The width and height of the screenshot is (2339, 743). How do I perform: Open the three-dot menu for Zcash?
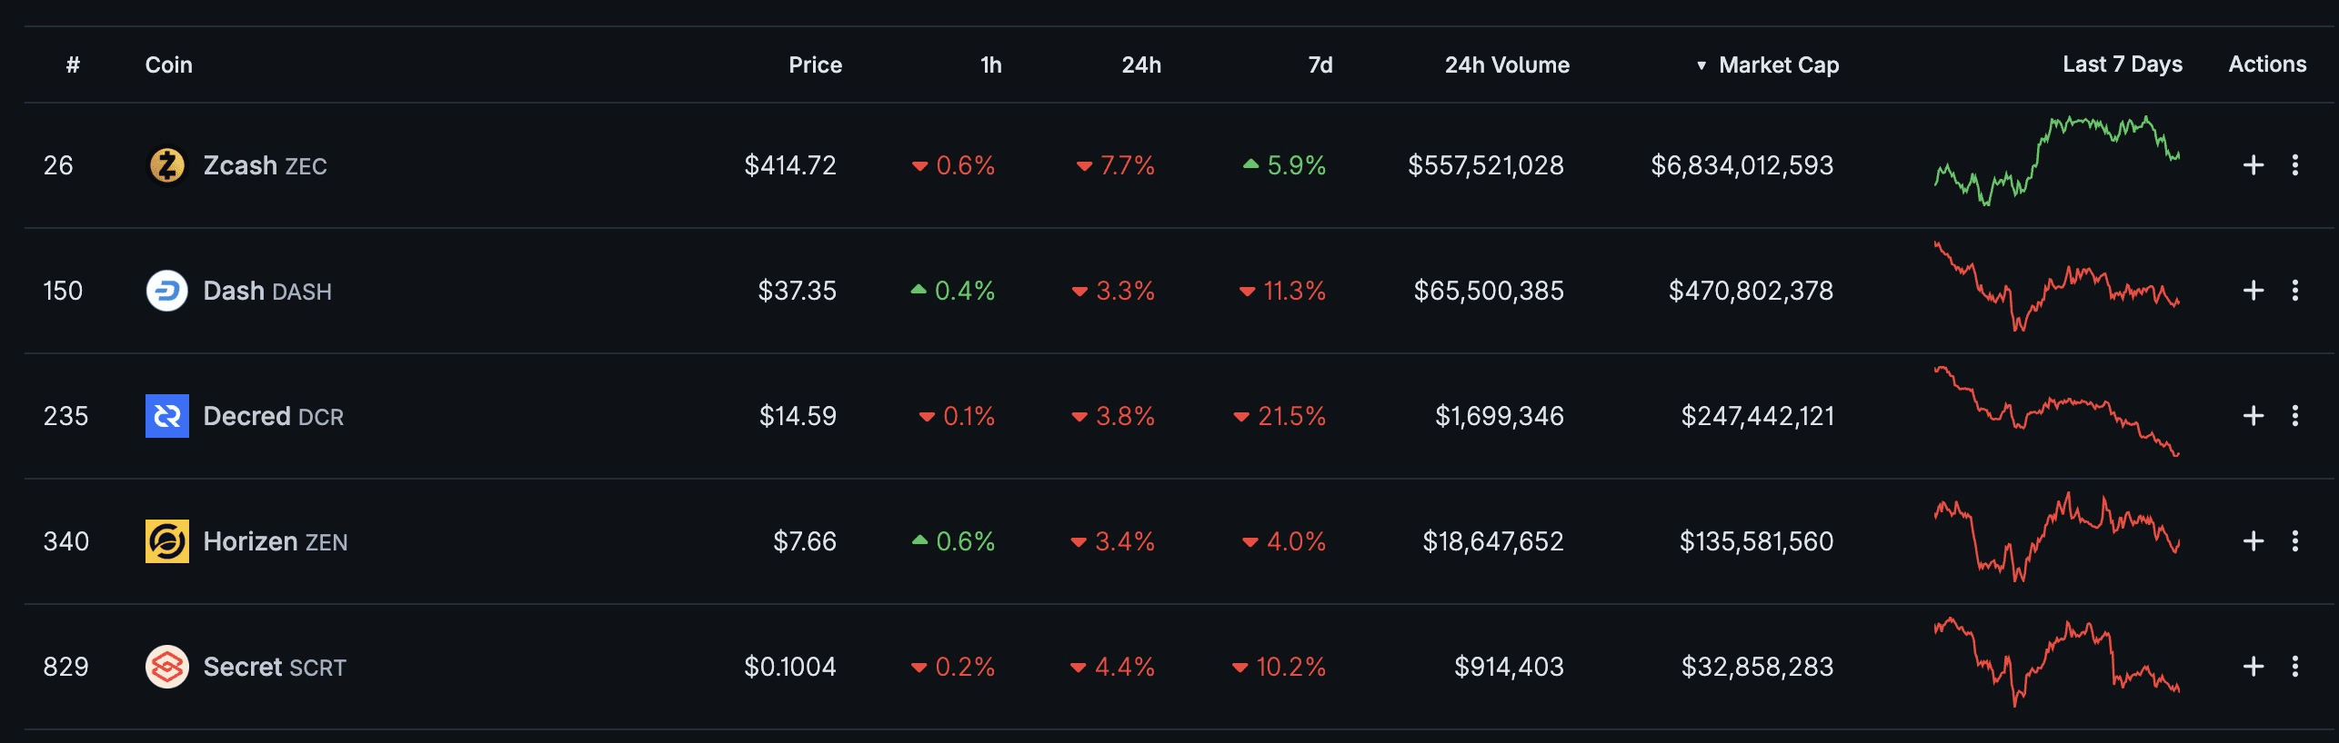tap(2295, 165)
